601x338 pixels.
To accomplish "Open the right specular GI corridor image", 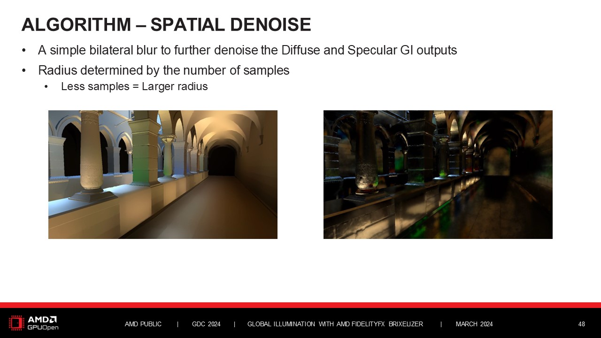I will (438, 175).
